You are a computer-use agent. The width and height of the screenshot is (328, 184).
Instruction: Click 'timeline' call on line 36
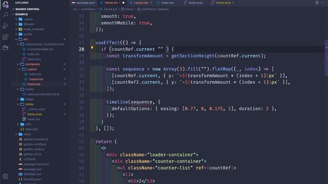pyautogui.click(x=117, y=102)
